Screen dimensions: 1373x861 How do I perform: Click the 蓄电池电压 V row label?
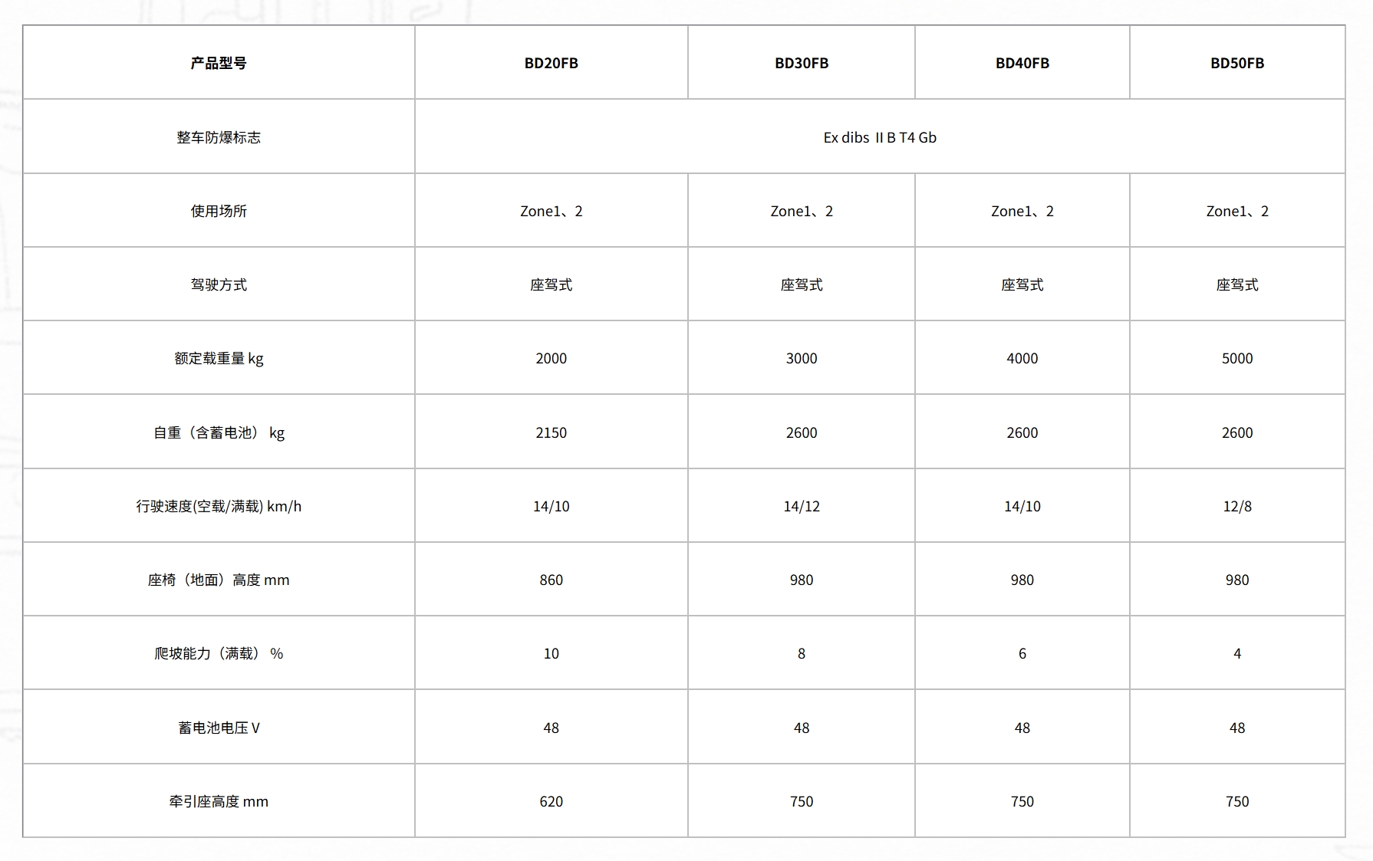[x=219, y=728]
